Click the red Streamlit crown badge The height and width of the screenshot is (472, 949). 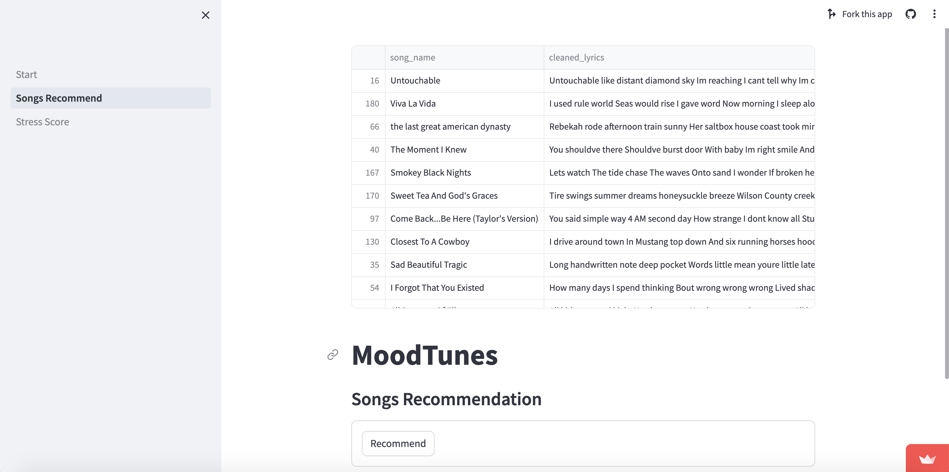point(927,459)
